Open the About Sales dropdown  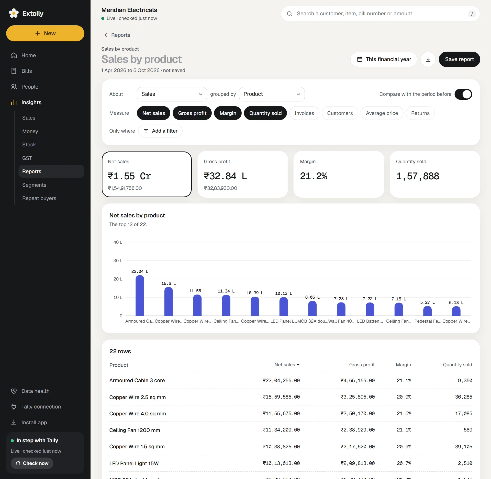[172, 94]
